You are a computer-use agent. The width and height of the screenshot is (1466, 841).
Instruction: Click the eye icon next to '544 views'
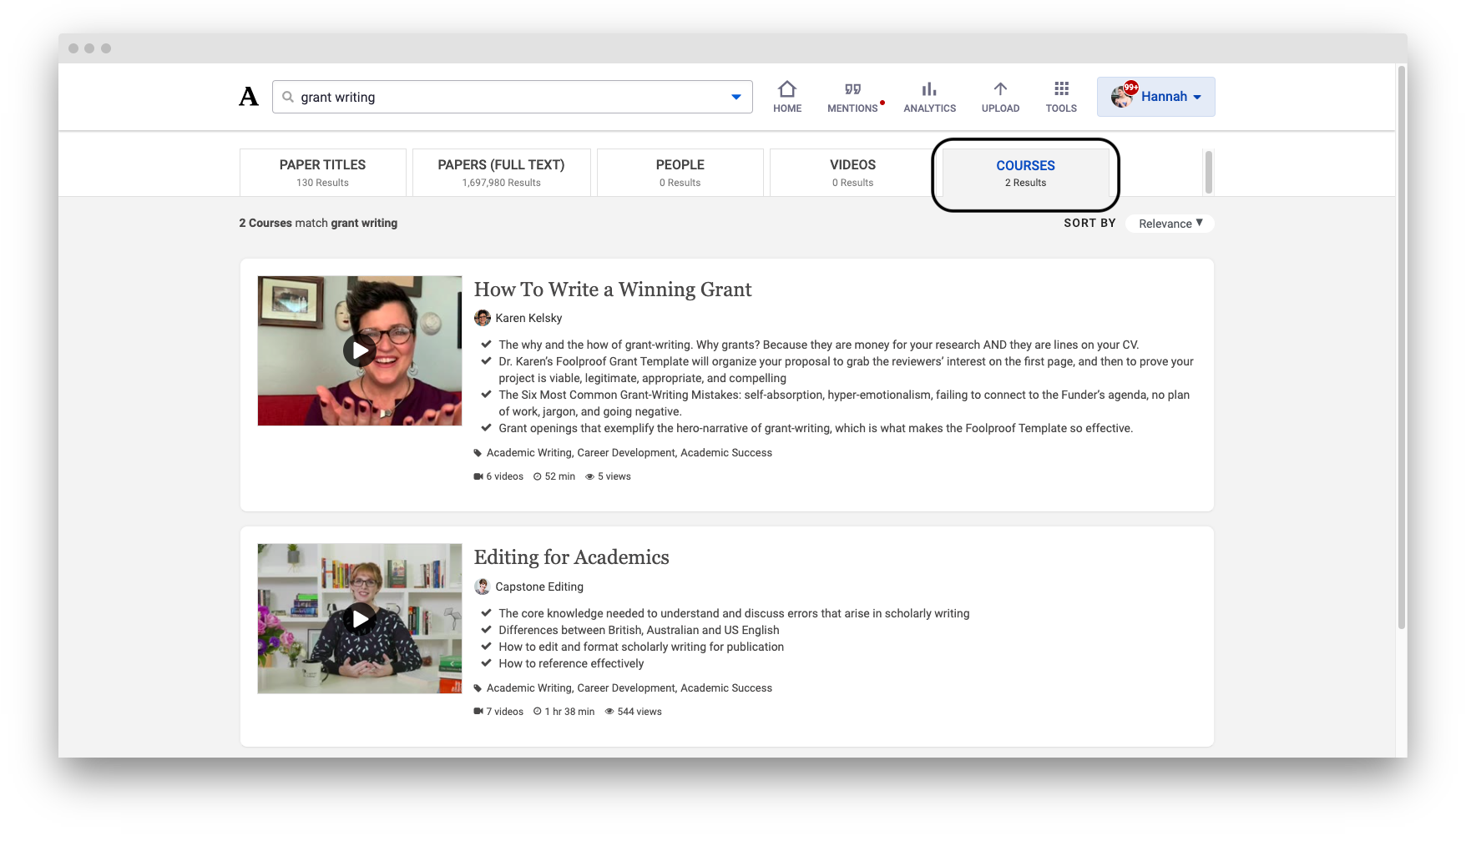click(609, 712)
